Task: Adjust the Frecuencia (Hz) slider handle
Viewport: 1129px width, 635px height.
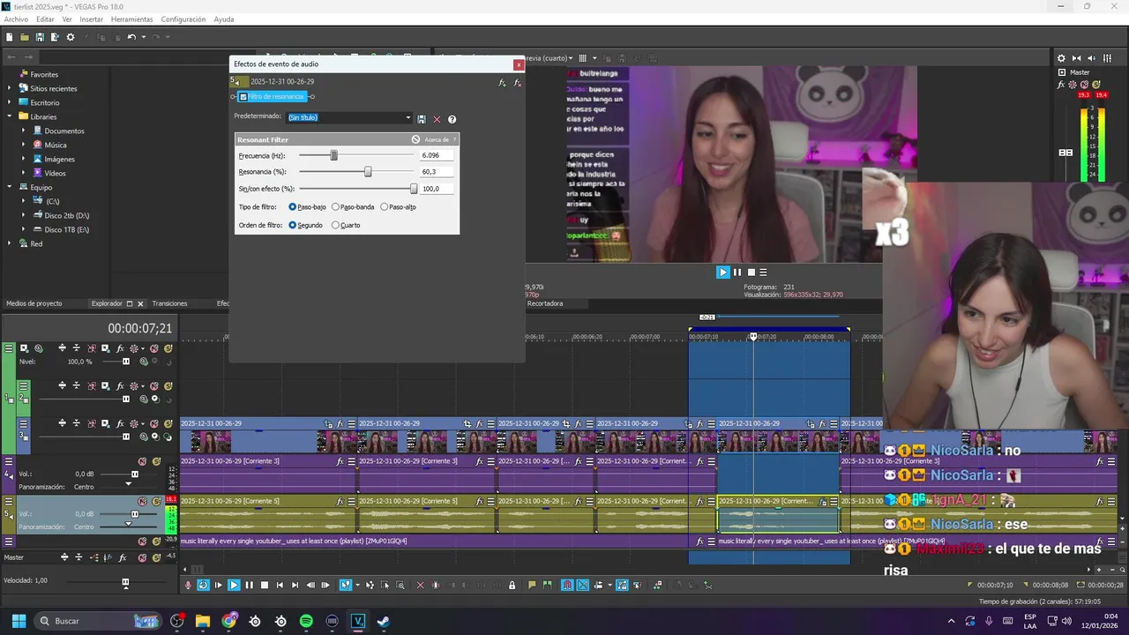Action: click(334, 155)
